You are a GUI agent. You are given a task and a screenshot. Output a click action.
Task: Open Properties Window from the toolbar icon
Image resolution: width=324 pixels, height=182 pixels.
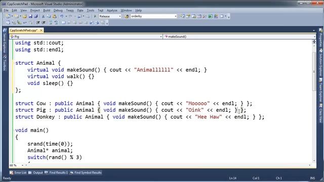click(x=188, y=16)
